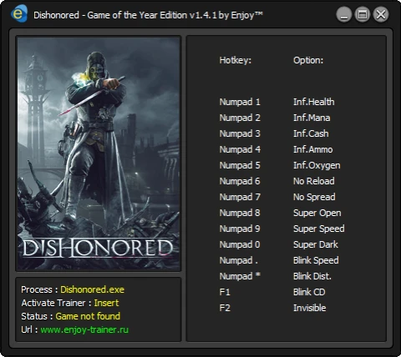Click the Numpad 0 hotkey label

click(240, 244)
